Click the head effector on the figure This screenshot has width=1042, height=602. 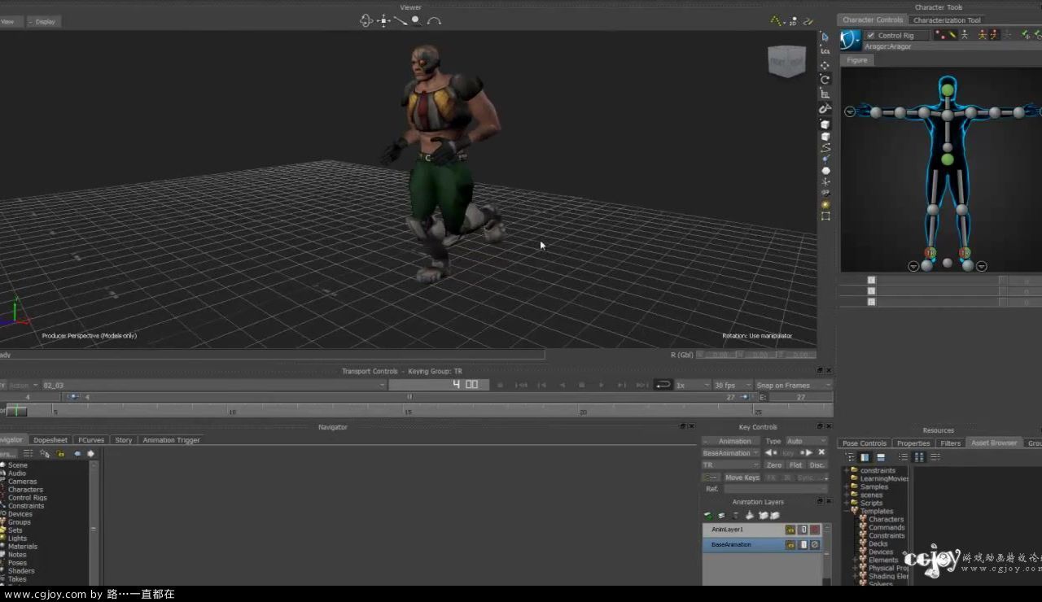point(948,89)
